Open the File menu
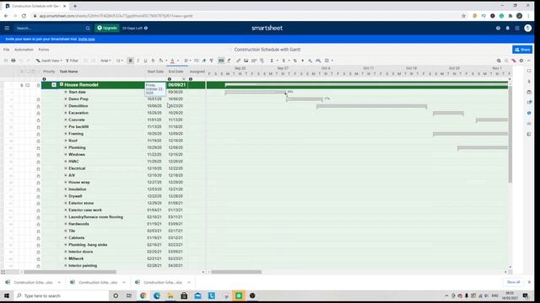 coord(6,50)
